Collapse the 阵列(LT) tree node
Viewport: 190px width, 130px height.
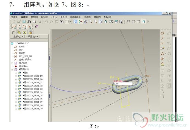[12, 70]
